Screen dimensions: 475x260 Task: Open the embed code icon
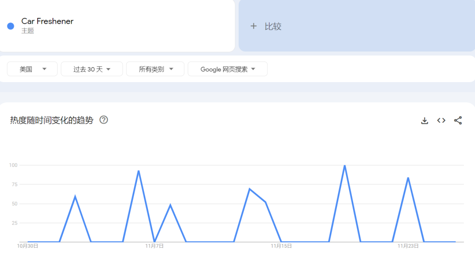pos(441,120)
